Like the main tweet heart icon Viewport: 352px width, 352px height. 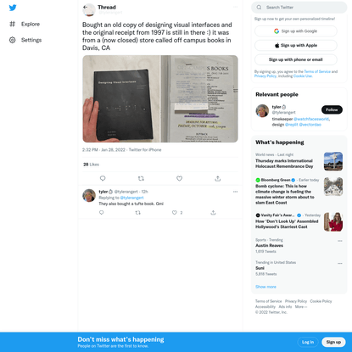[x=179, y=178]
